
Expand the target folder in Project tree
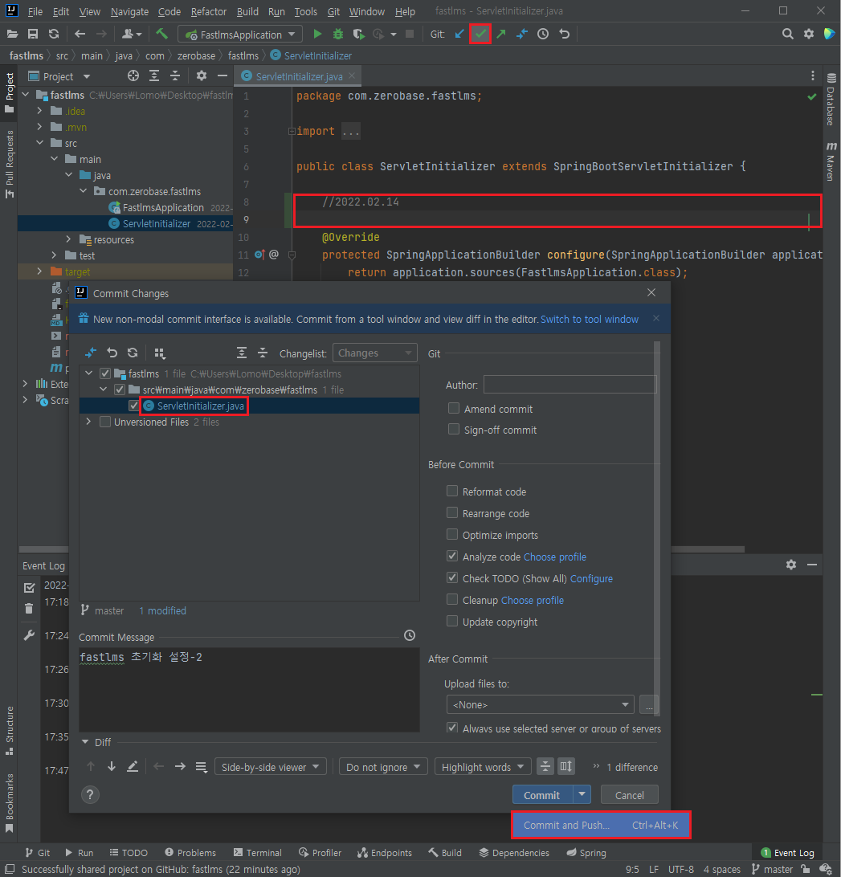click(x=39, y=271)
